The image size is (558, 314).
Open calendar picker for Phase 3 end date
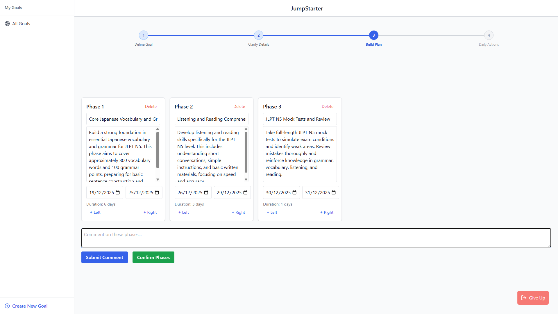point(334,192)
